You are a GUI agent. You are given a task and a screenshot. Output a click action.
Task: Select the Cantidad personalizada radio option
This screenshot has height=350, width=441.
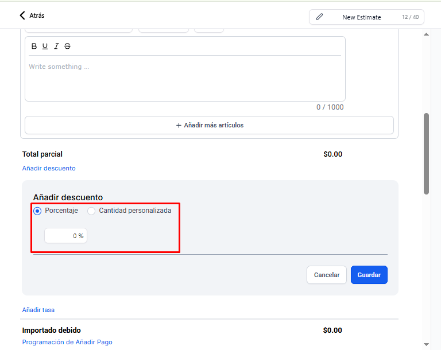(x=91, y=211)
